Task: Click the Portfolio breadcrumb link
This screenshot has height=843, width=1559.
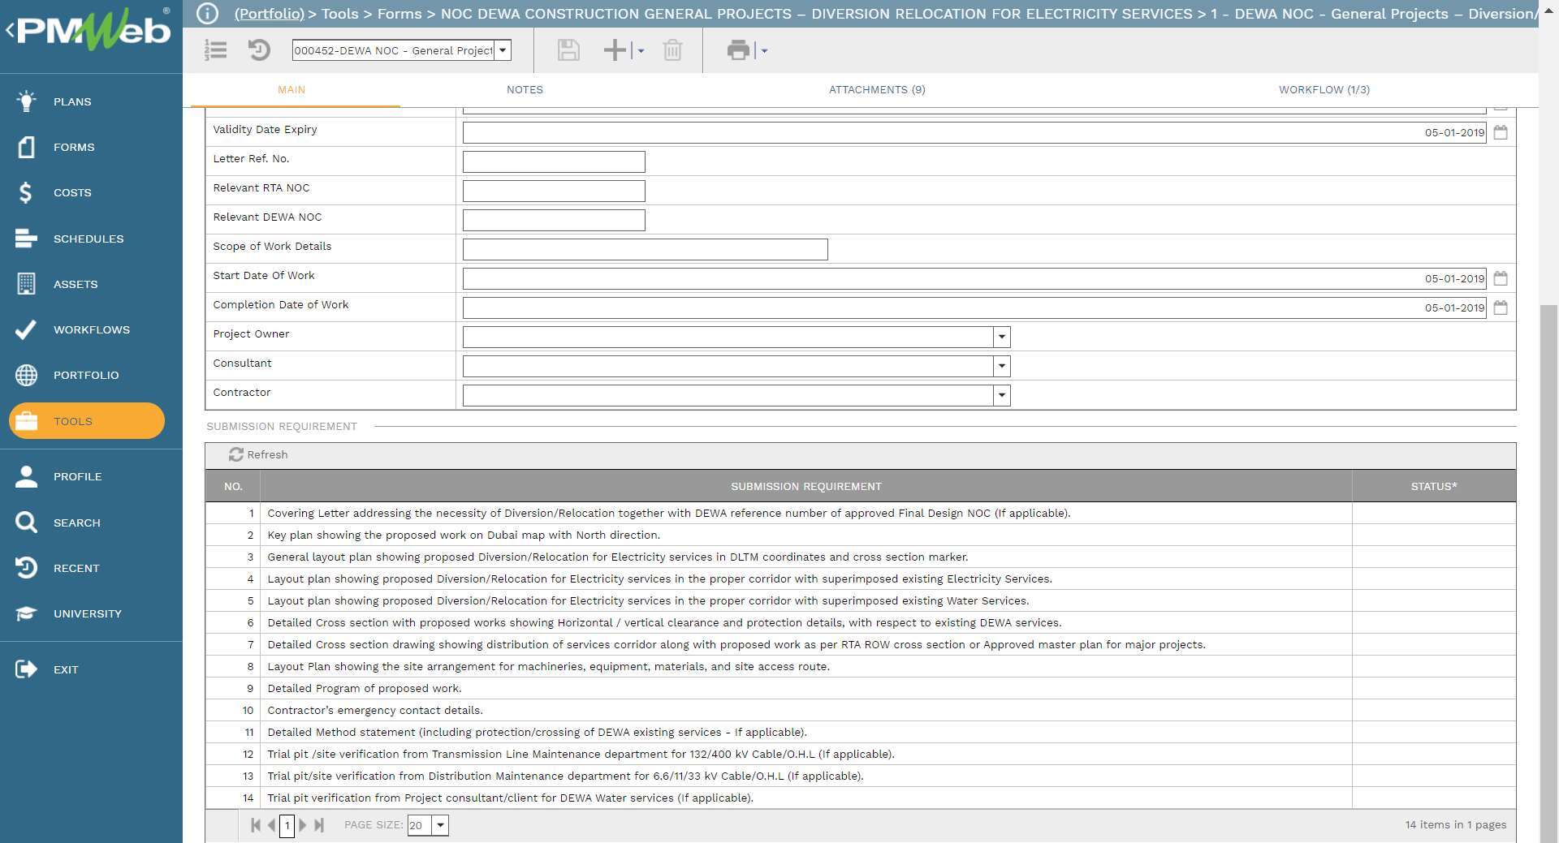Action: click(x=269, y=14)
